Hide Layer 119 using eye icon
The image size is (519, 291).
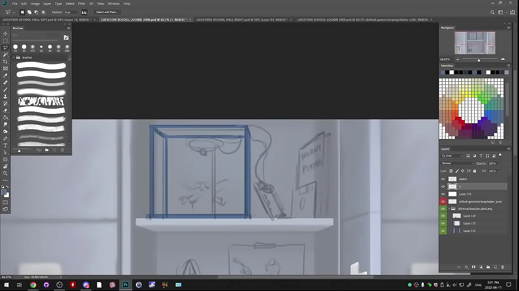click(x=443, y=216)
